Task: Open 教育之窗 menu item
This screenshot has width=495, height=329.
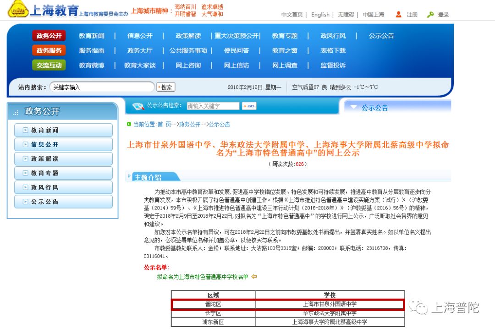Action: point(285,50)
